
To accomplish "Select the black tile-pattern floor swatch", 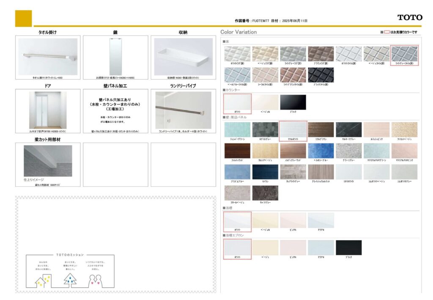I will tap(321, 75).
